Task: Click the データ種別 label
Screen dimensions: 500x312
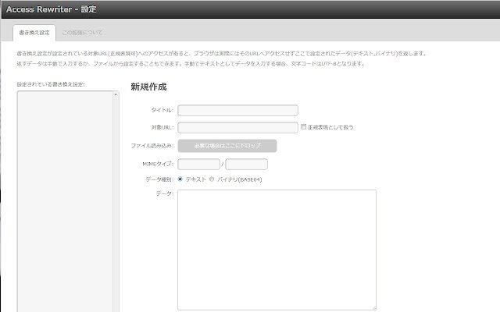Action: click(159, 179)
